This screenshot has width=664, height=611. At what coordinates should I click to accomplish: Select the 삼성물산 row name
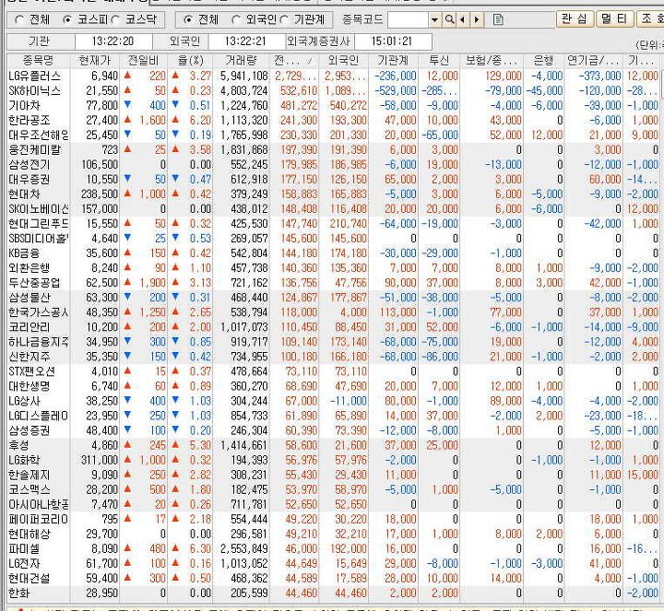point(30,298)
